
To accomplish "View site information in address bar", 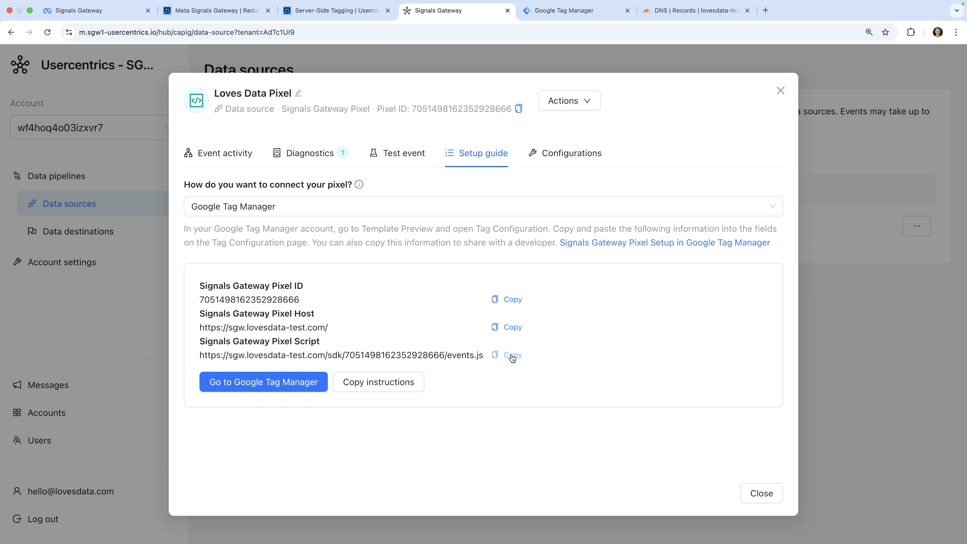I will (69, 32).
